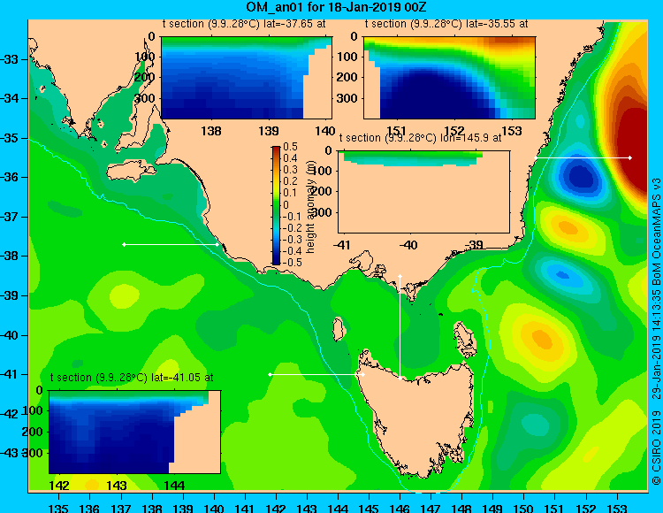Select the inset title with lat=-41.05
This screenshot has height=513, width=663.
tap(132, 378)
